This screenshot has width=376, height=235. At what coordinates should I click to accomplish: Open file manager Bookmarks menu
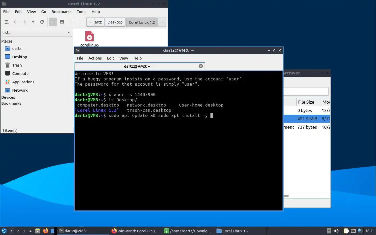tap(61, 12)
